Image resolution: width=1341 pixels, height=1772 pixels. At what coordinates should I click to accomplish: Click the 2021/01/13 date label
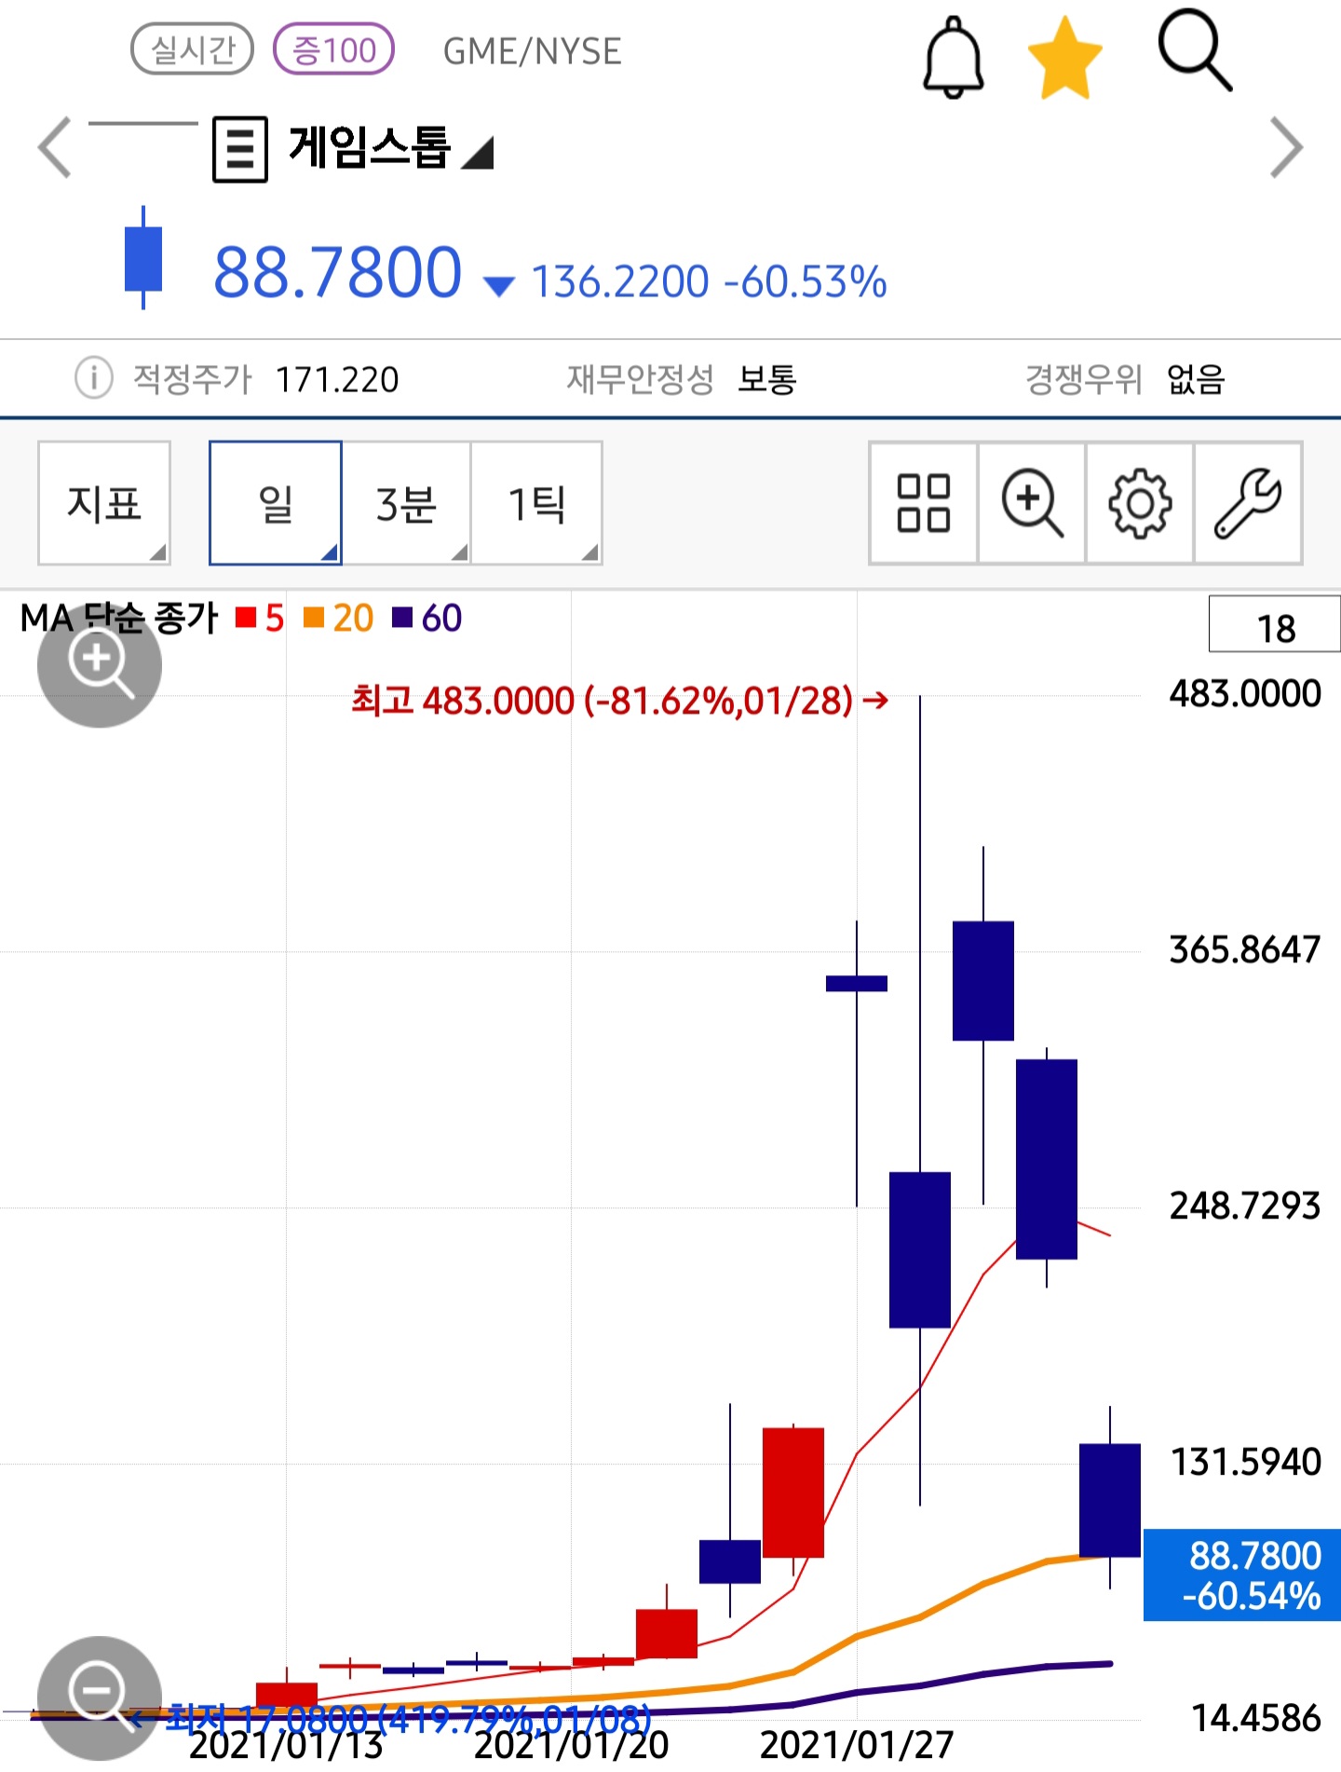286,1745
